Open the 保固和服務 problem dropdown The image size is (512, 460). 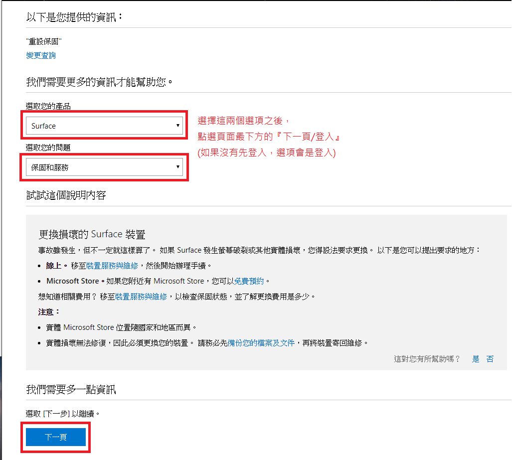coord(104,167)
